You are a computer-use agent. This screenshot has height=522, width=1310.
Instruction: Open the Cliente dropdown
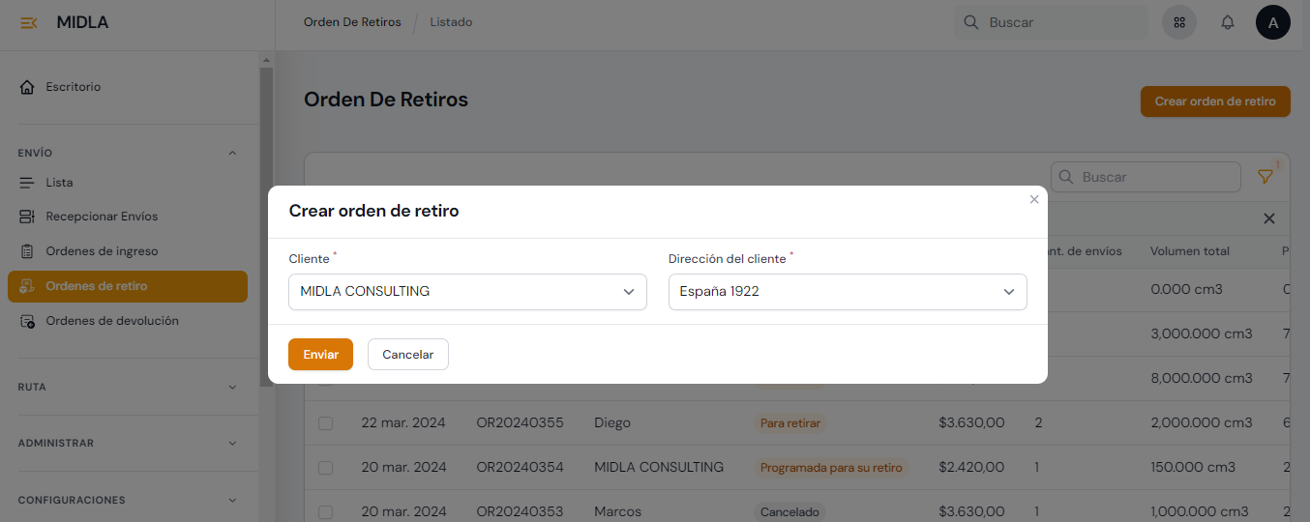pyautogui.click(x=467, y=292)
